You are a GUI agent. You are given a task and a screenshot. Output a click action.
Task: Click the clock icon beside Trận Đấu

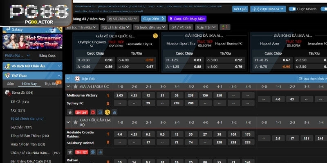77,78
